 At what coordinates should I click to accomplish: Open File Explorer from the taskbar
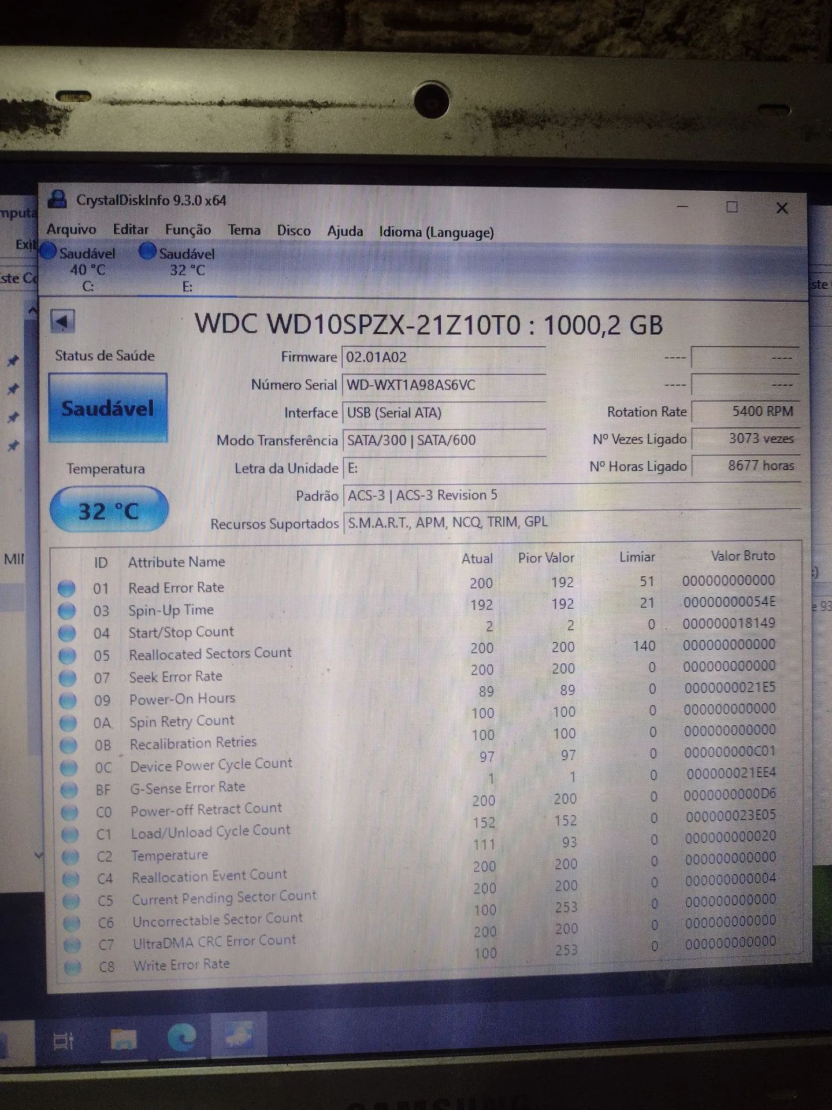coord(124,1039)
